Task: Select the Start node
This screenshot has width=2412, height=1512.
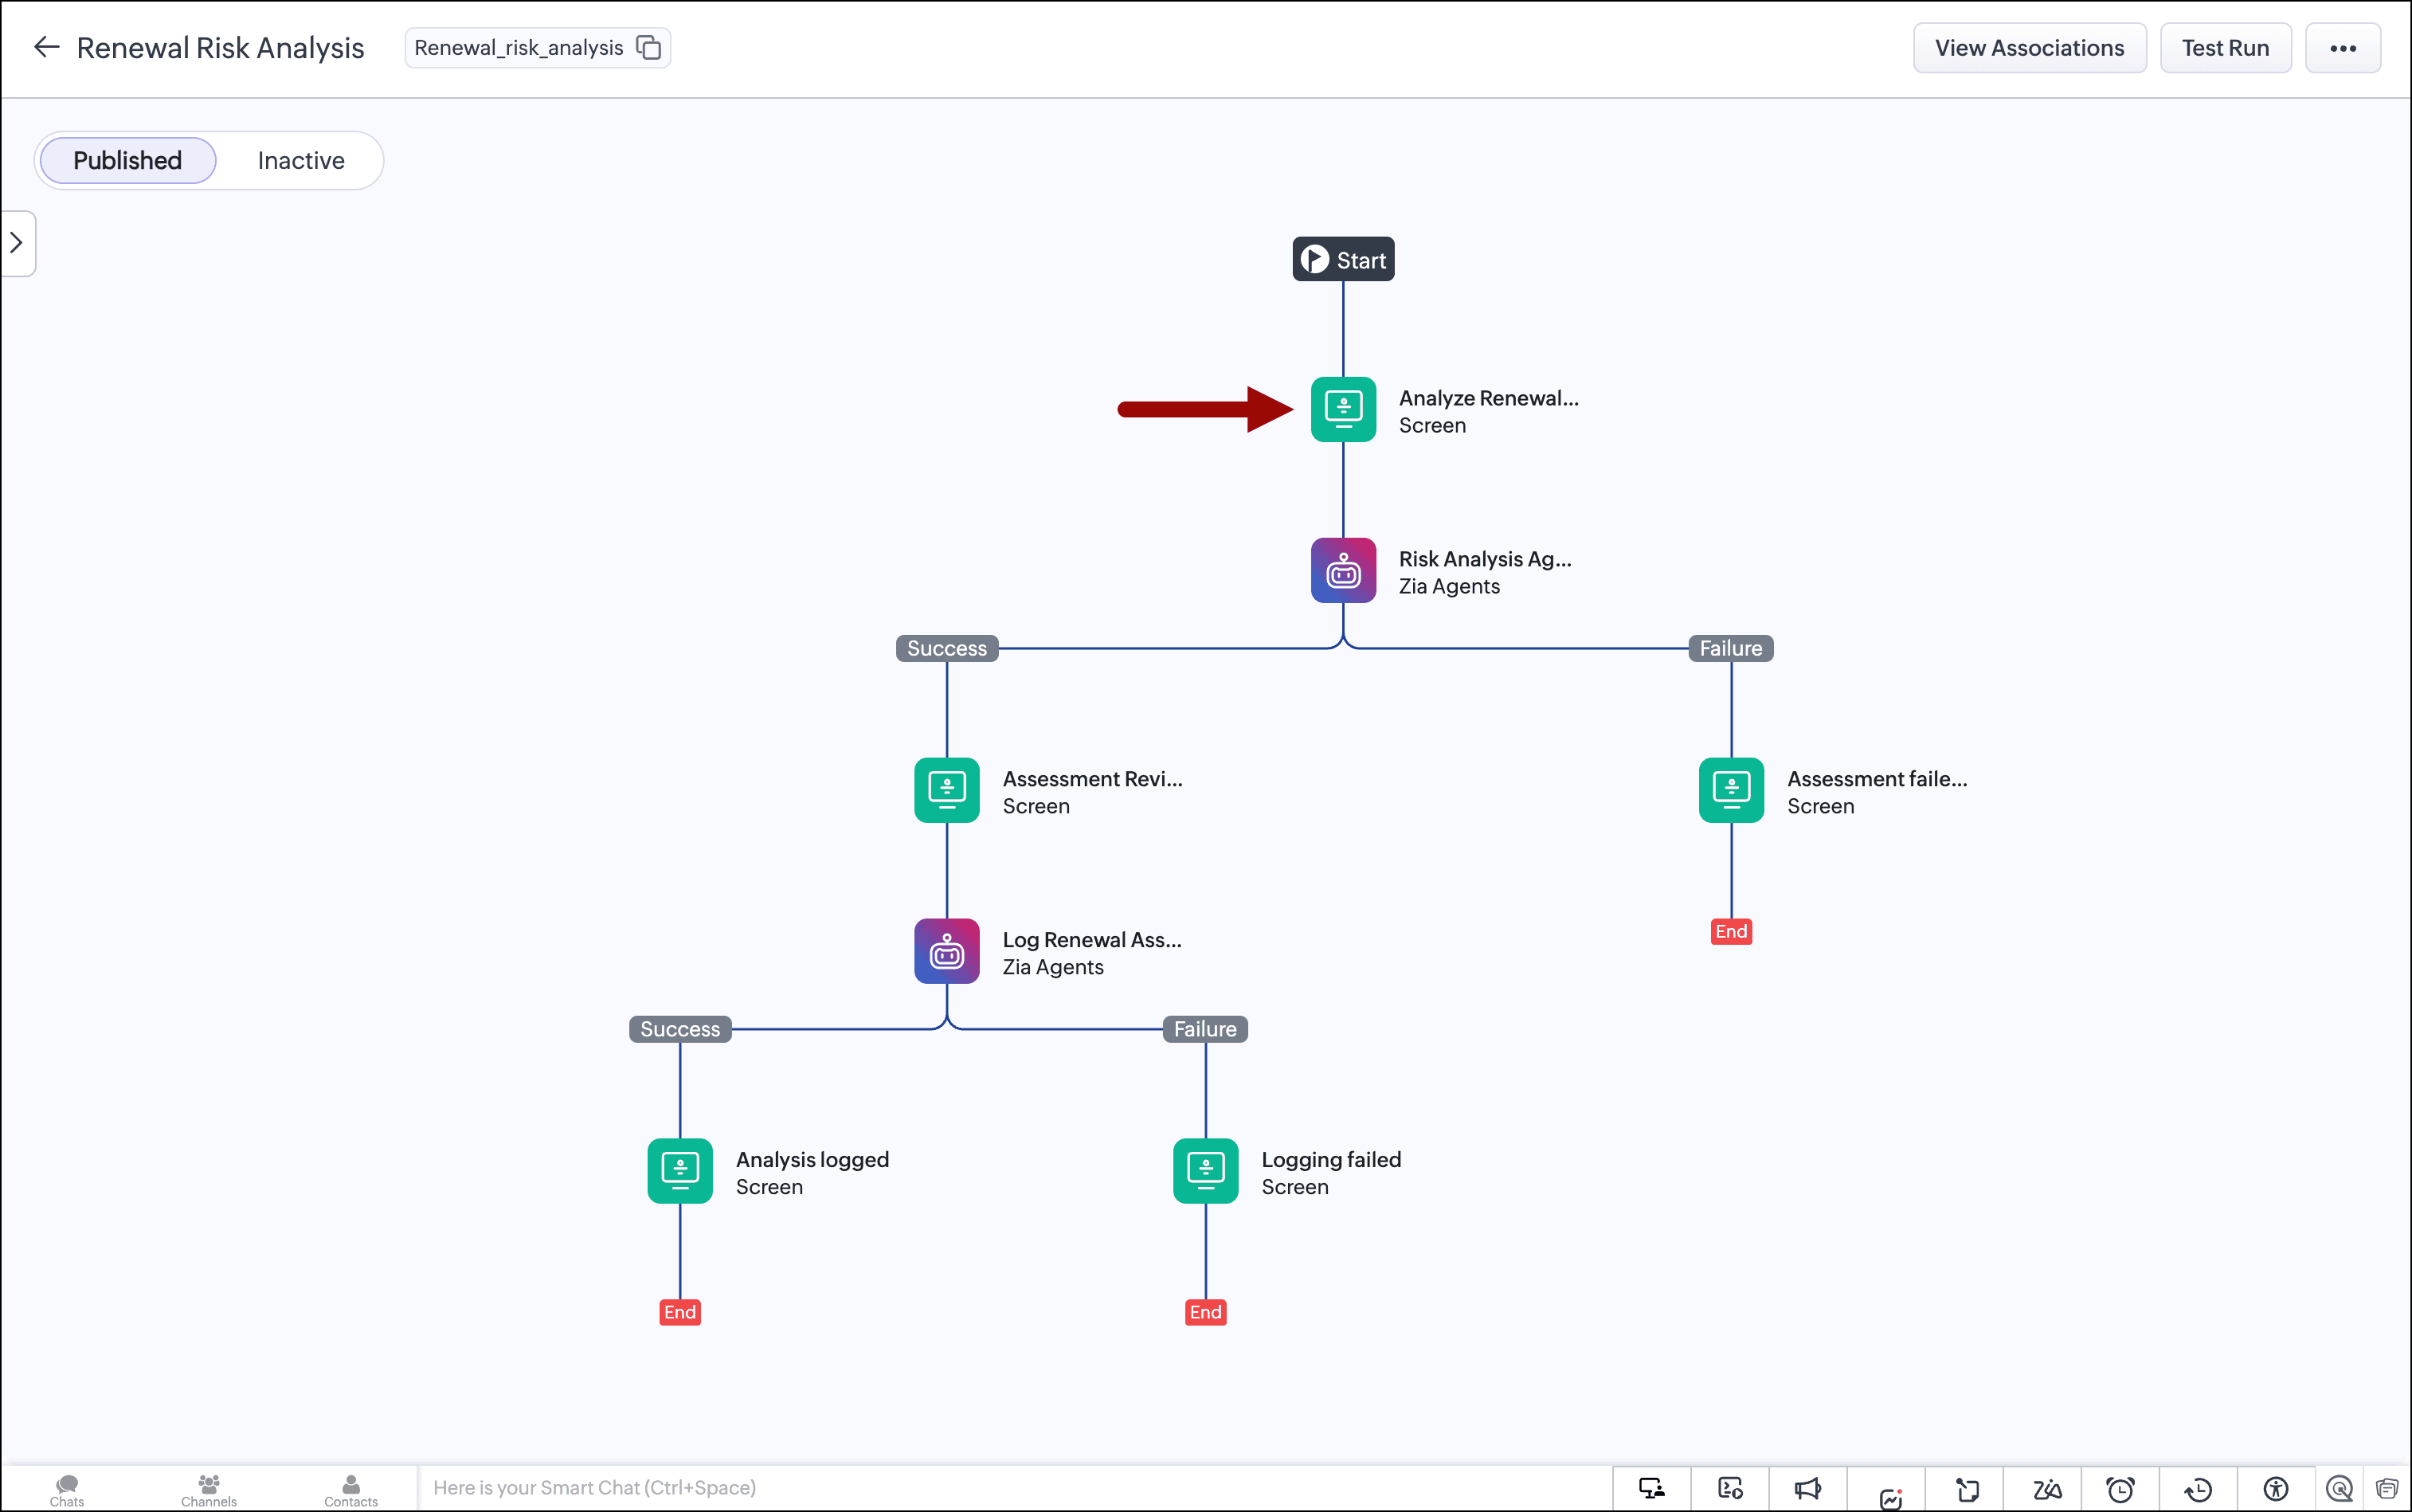Action: [x=1343, y=259]
